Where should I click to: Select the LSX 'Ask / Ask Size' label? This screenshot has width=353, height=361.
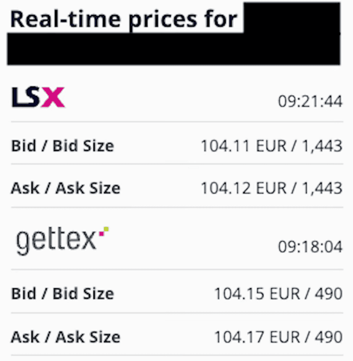click(65, 188)
